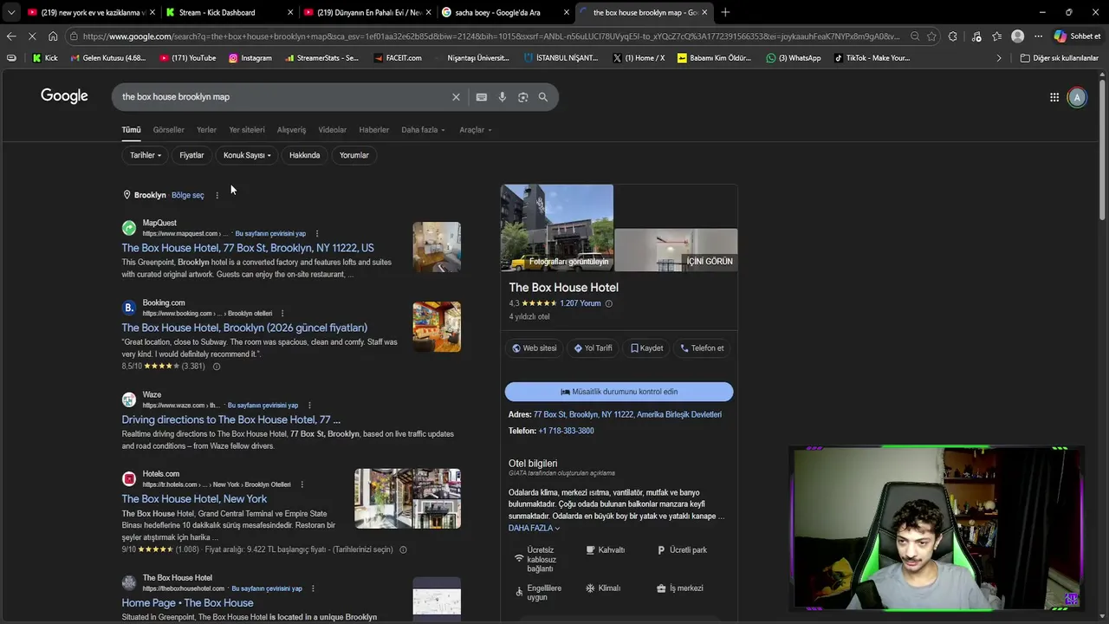Show more bookmarks chevron
The height and width of the screenshot is (624, 1109).
998,58
